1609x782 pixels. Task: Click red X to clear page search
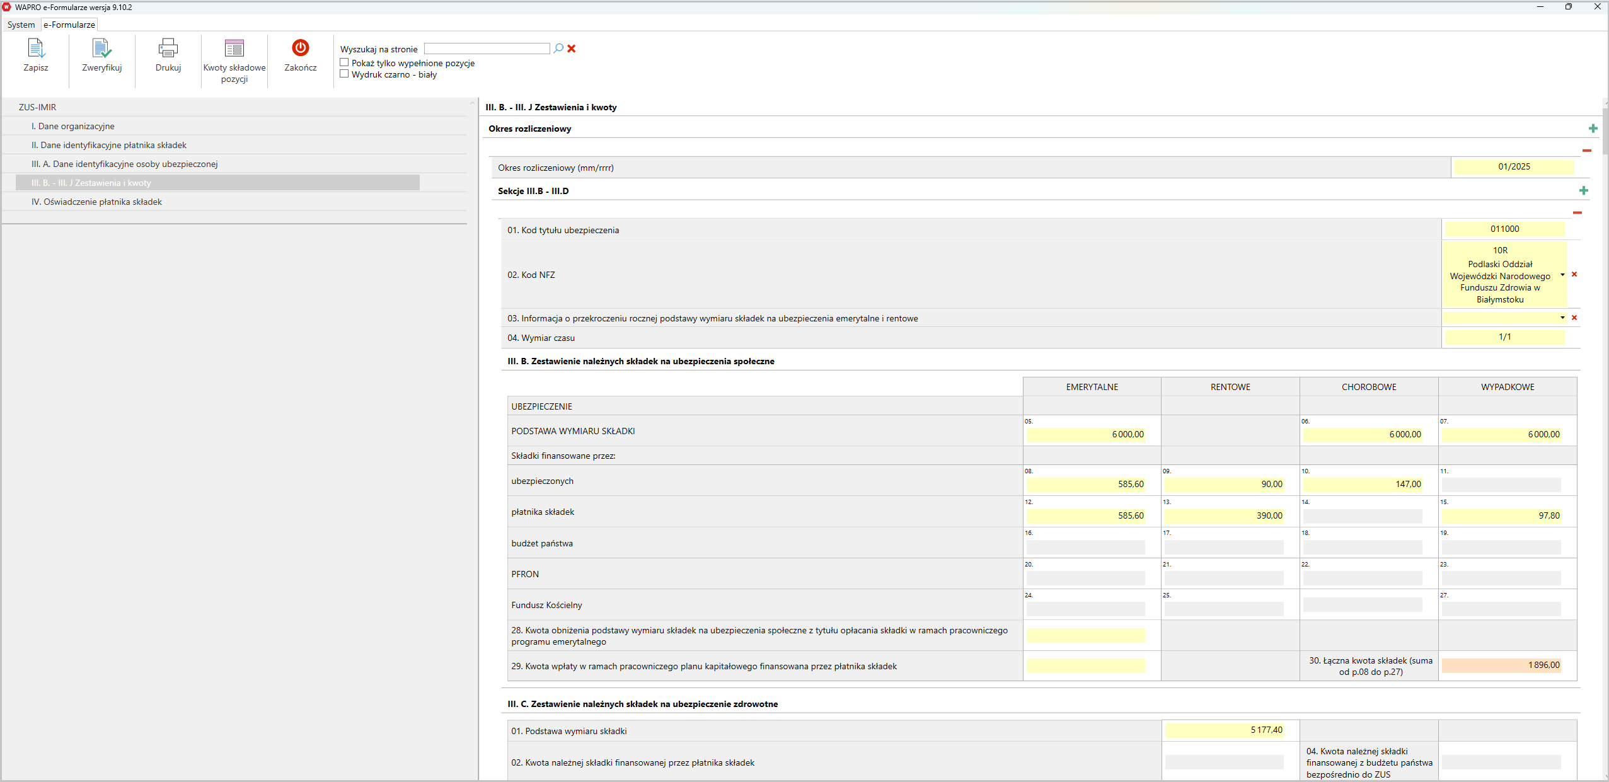coord(572,49)
